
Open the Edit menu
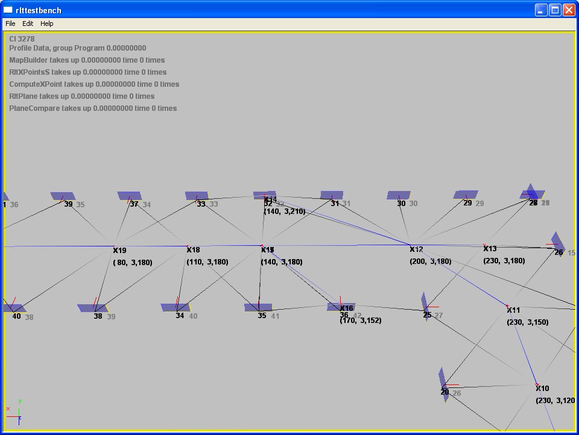28,23
